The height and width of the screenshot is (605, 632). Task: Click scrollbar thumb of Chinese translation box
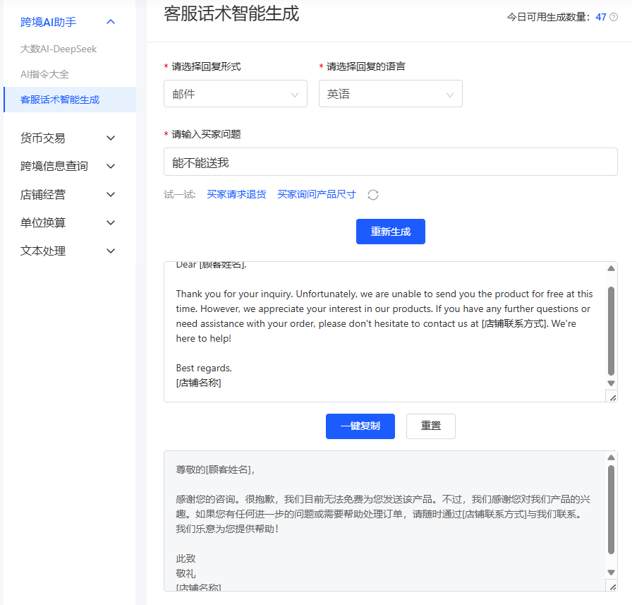tap(611, 510)
